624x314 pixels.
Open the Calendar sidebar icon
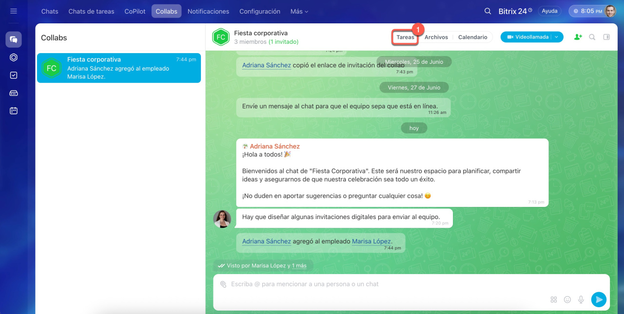click(14, 111)
